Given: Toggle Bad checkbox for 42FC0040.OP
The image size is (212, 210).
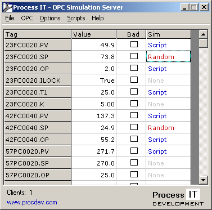Looking at the screenshot, I should pos(134,139).
